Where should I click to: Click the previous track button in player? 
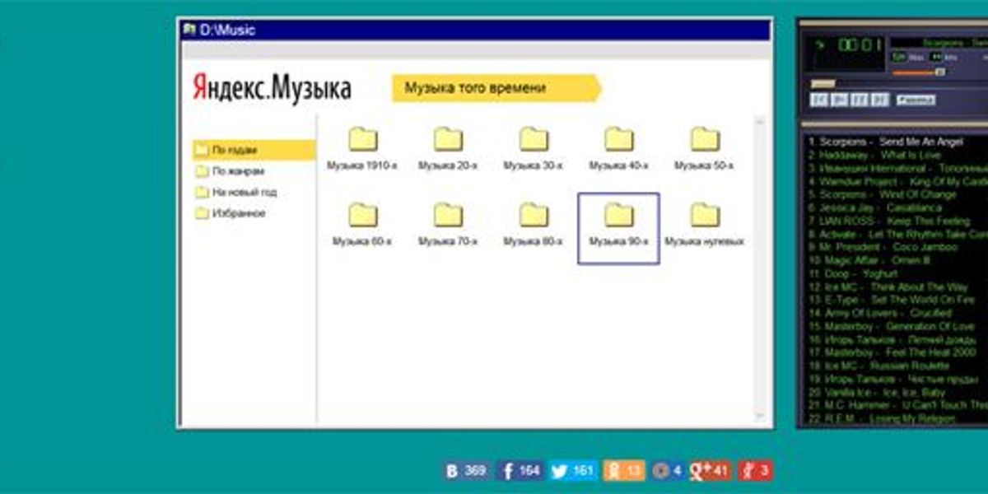[818, 100]
